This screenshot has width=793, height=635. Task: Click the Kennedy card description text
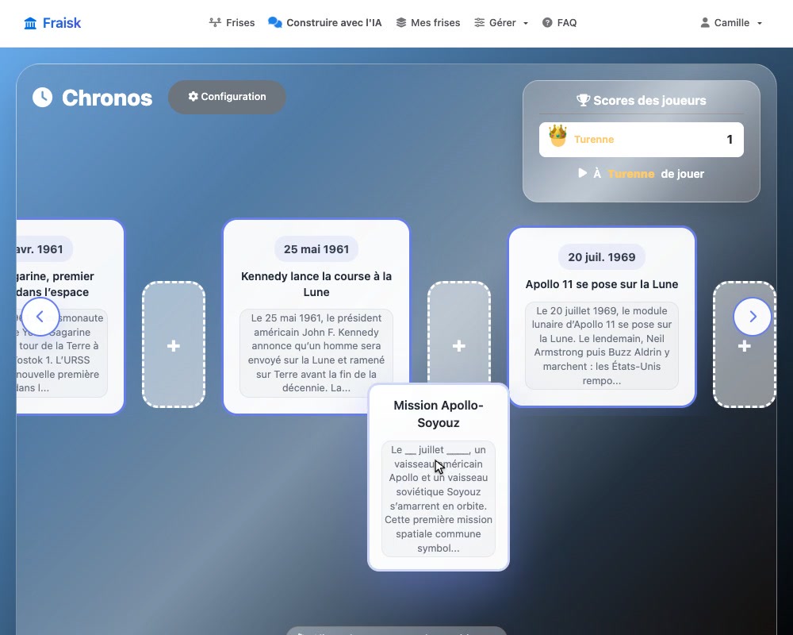pyautogui.click(x=316, y=353)
